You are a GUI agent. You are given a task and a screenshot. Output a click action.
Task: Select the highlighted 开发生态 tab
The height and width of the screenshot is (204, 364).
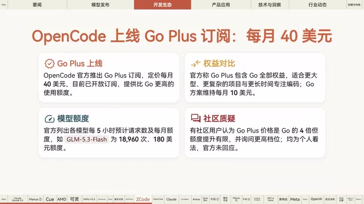pos(163,5)
